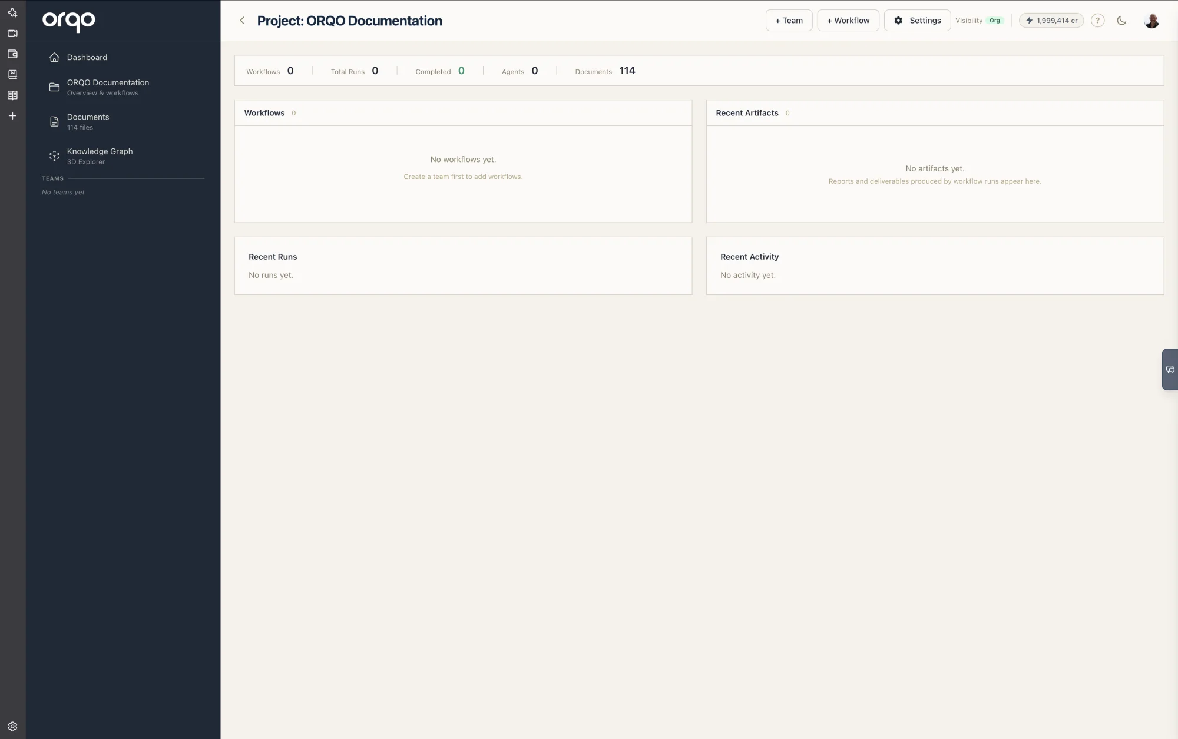This screenshot has width=1178, height=739.
Task: Open Dashboard in the sidebar
Action: click(x=123, y=57)
